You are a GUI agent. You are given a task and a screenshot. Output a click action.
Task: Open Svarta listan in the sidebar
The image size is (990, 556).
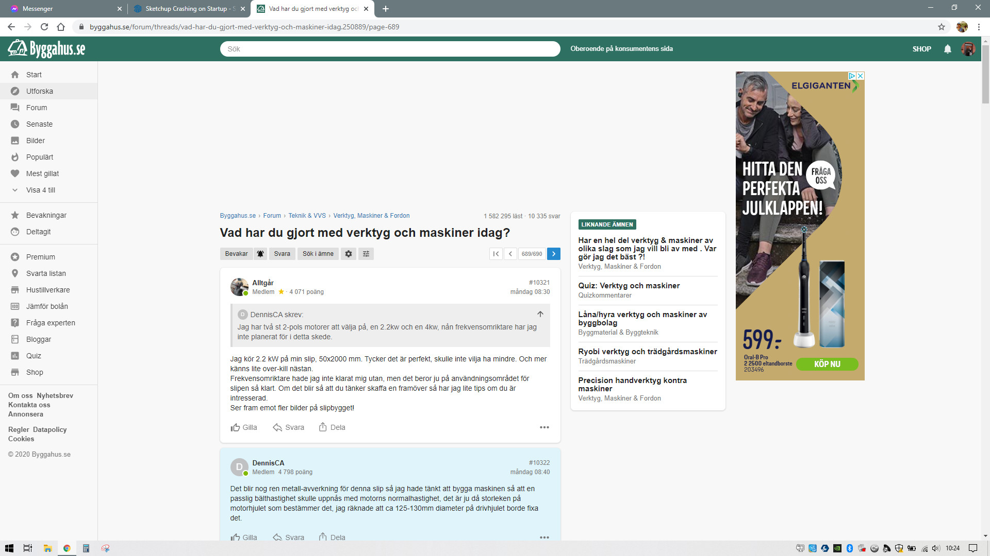tap(46, 273)
